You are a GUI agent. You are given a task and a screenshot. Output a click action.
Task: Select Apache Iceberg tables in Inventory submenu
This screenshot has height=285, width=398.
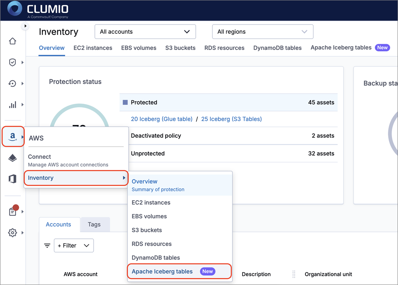[x=162, y=271]
